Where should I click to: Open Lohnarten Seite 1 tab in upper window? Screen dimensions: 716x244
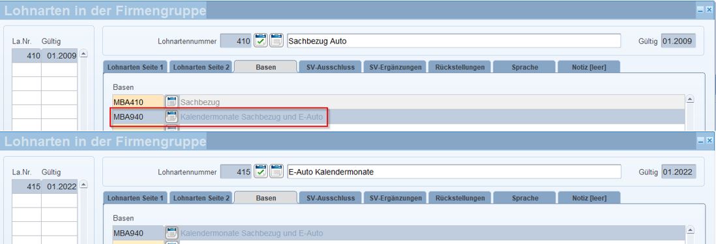point(135,68)
